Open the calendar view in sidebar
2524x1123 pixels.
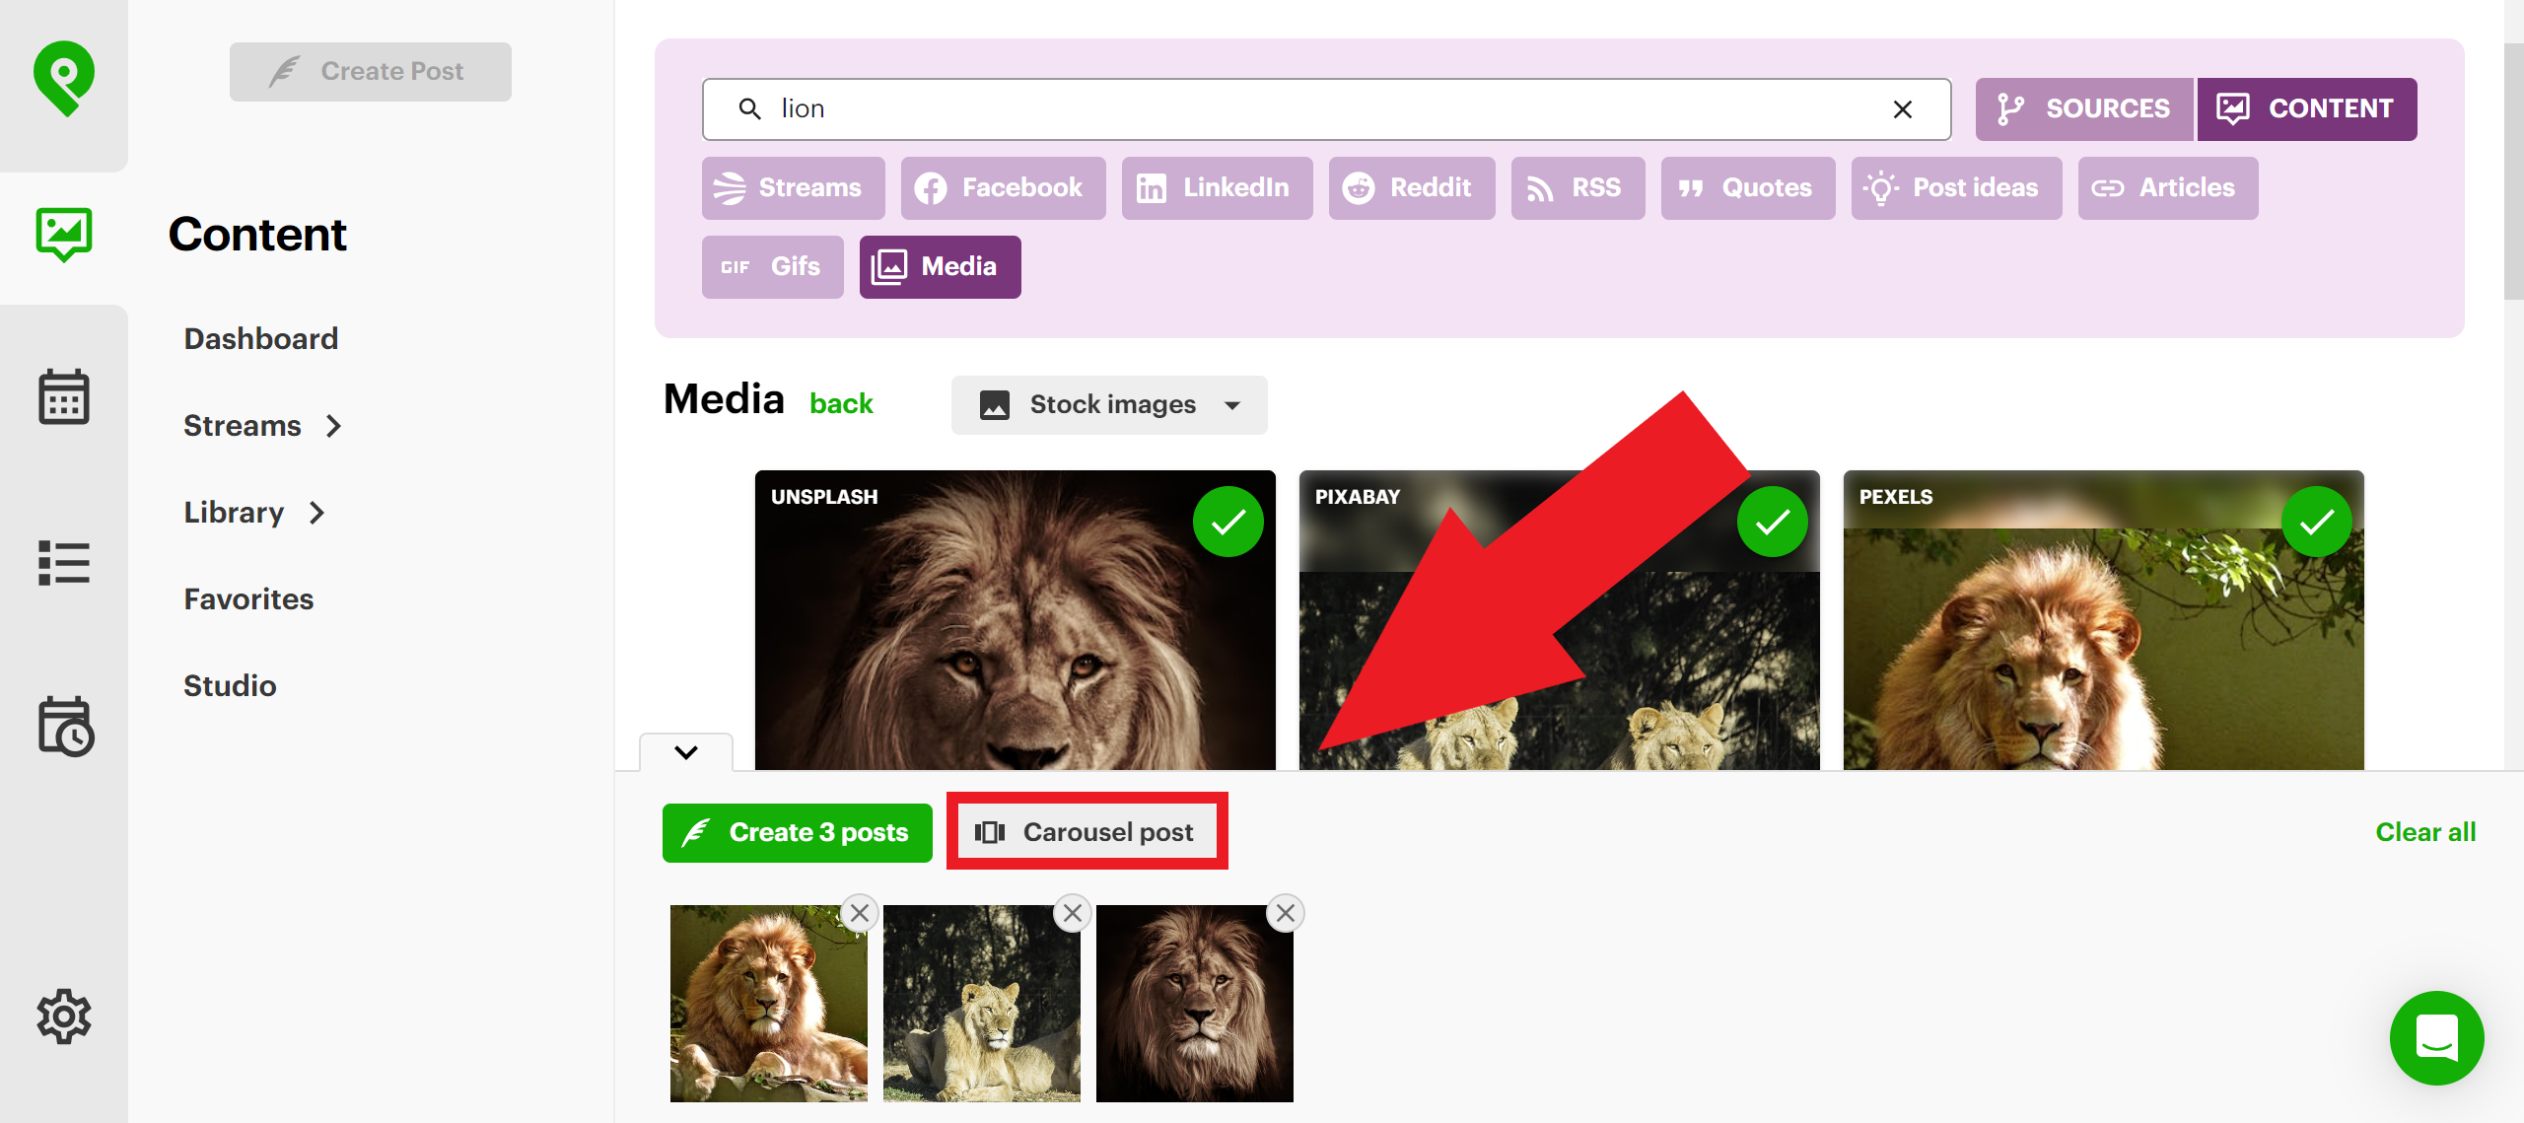pyautogui.click(x=62, y=396)
